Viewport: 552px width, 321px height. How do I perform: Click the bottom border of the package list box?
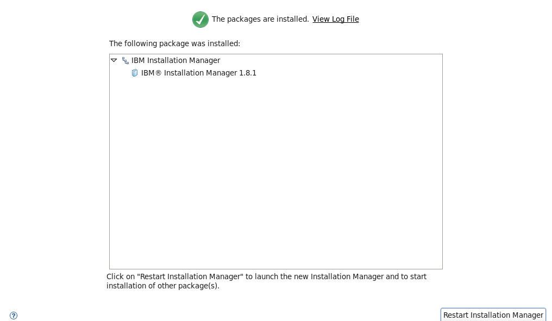click(275, 269)
